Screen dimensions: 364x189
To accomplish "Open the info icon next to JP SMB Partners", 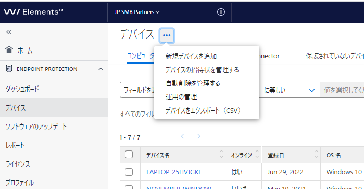I will coord(221,12).
